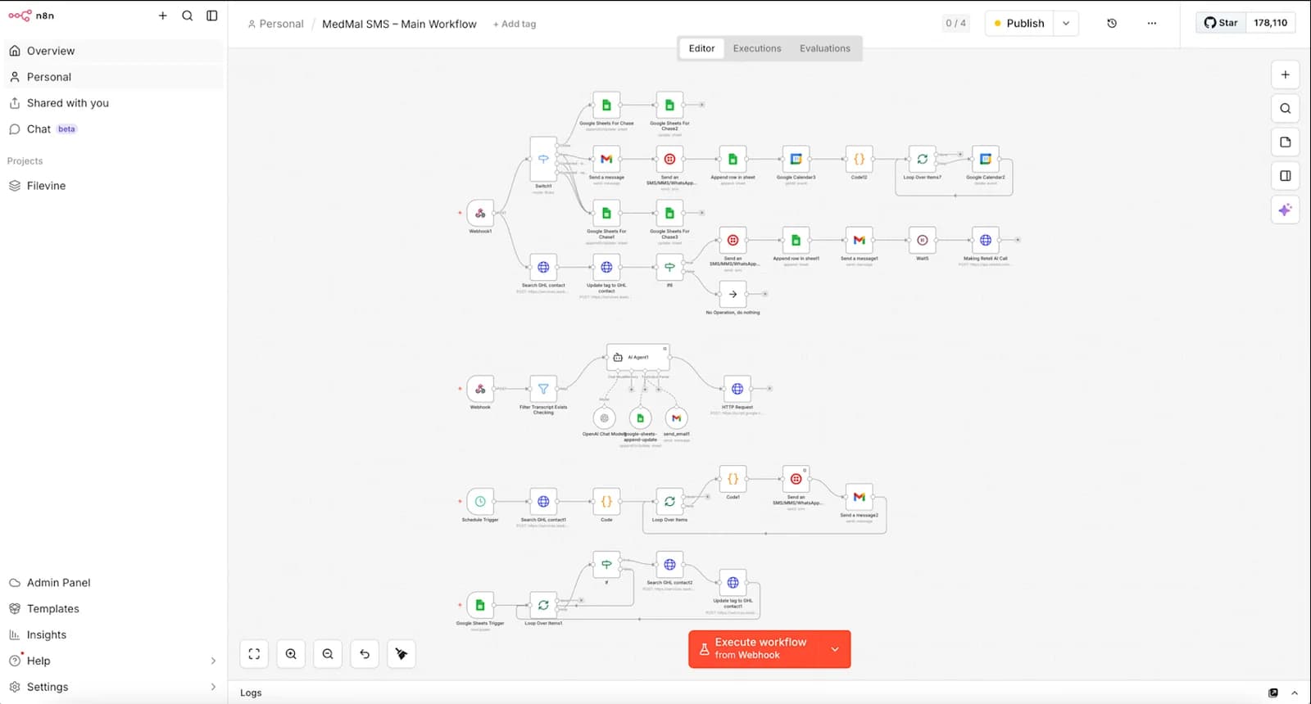Go to Overview in the sidebar
Image resolution: width=1311 pixels, height=704 pixels.
click(114, 51)
